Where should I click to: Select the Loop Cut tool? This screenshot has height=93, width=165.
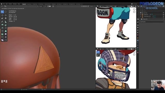tap(6, 28)
